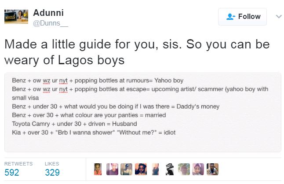Click the third liker avatar in the row

(x=126, y=169)
